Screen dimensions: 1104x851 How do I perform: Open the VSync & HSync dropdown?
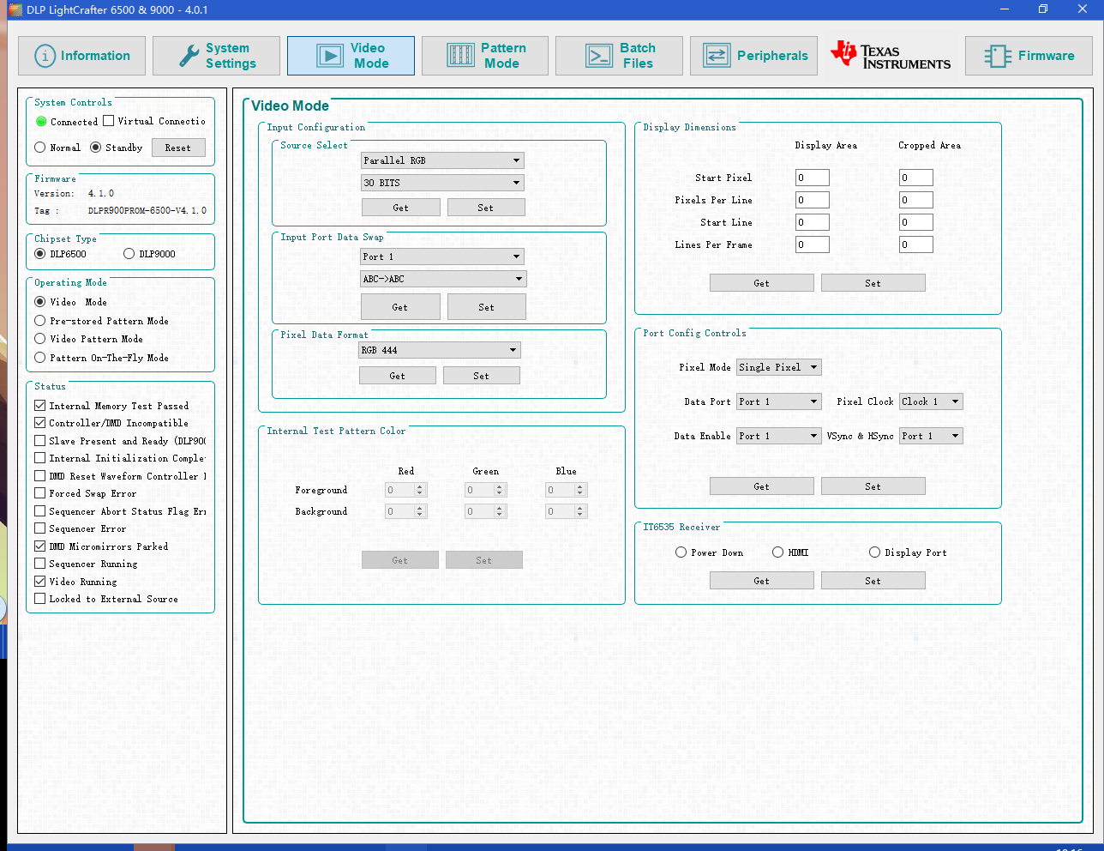coord(932,436)
